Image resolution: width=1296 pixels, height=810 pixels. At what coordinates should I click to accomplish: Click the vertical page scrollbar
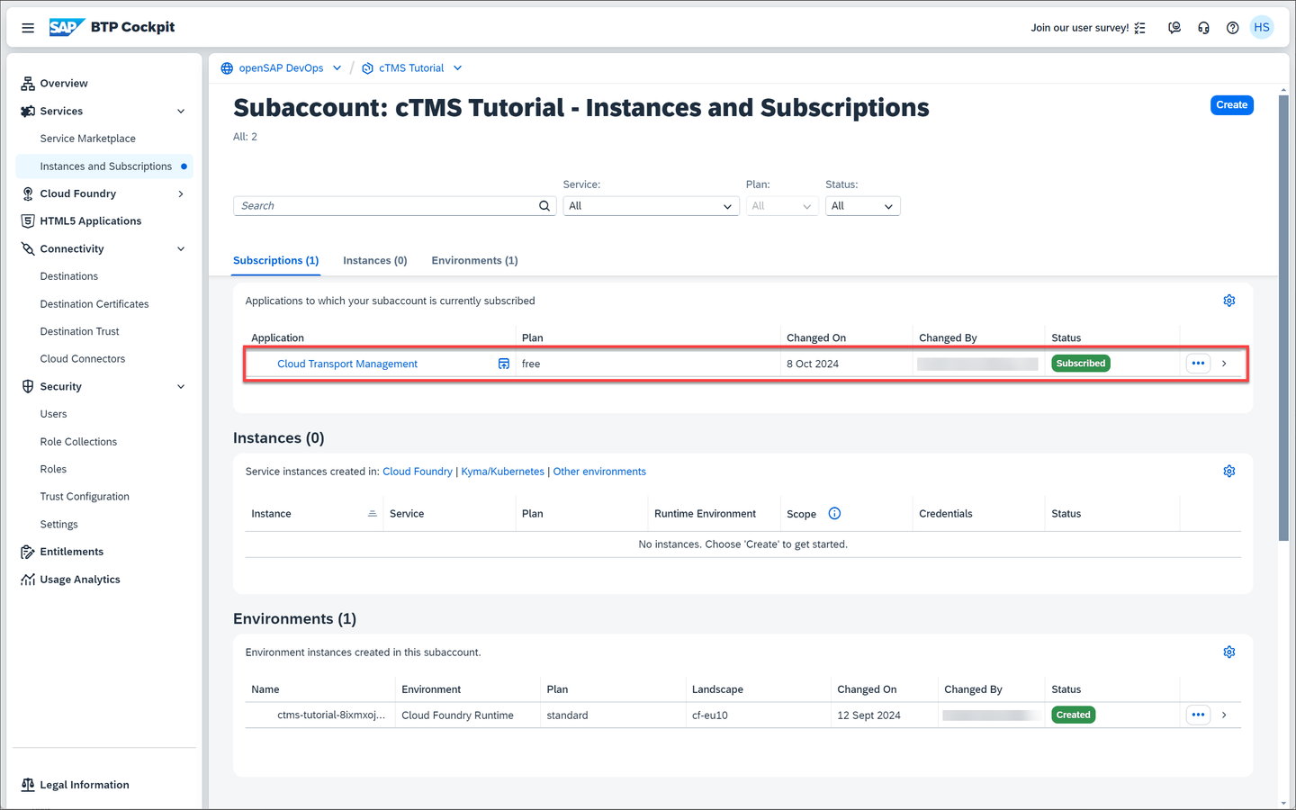[1283, 317]
